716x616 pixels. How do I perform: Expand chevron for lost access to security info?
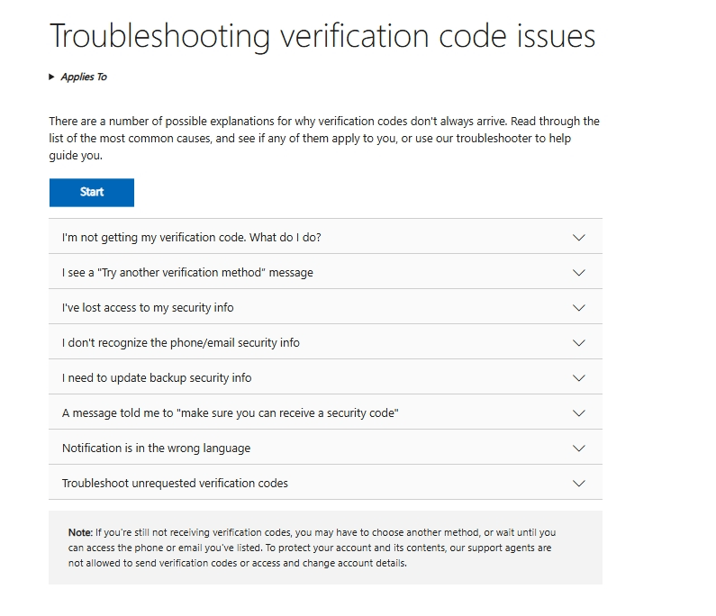[578, 308]
